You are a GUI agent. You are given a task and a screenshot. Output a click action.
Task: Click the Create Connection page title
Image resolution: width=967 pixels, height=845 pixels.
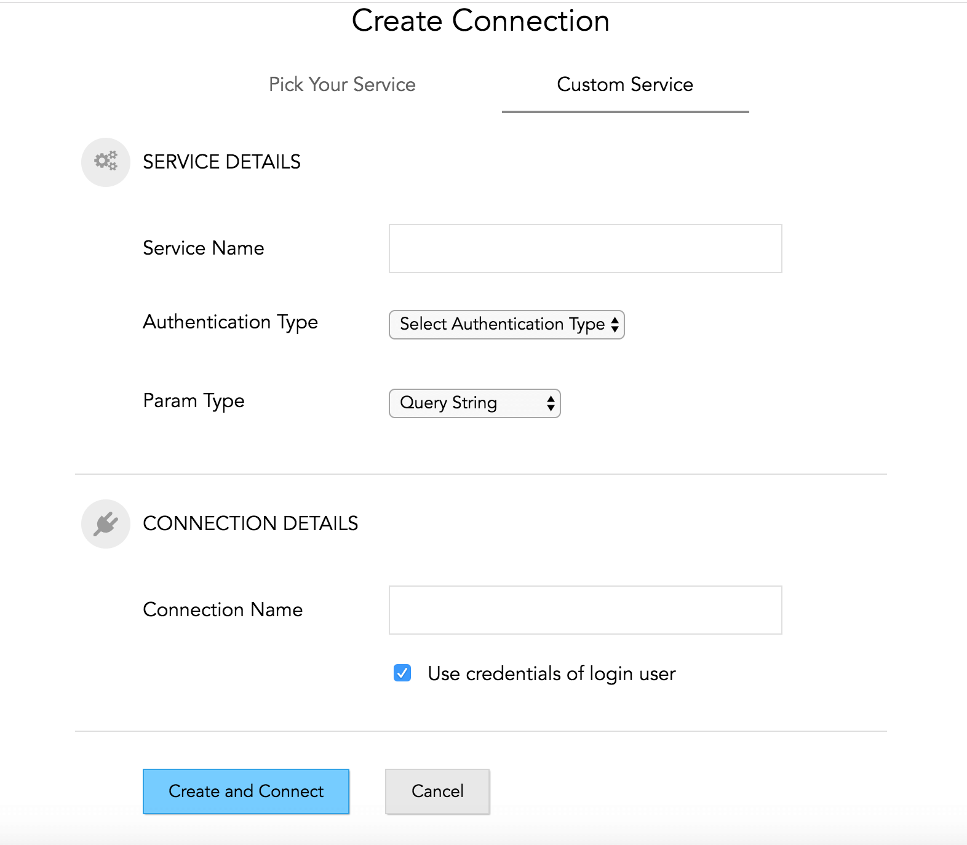click(480, 20)
